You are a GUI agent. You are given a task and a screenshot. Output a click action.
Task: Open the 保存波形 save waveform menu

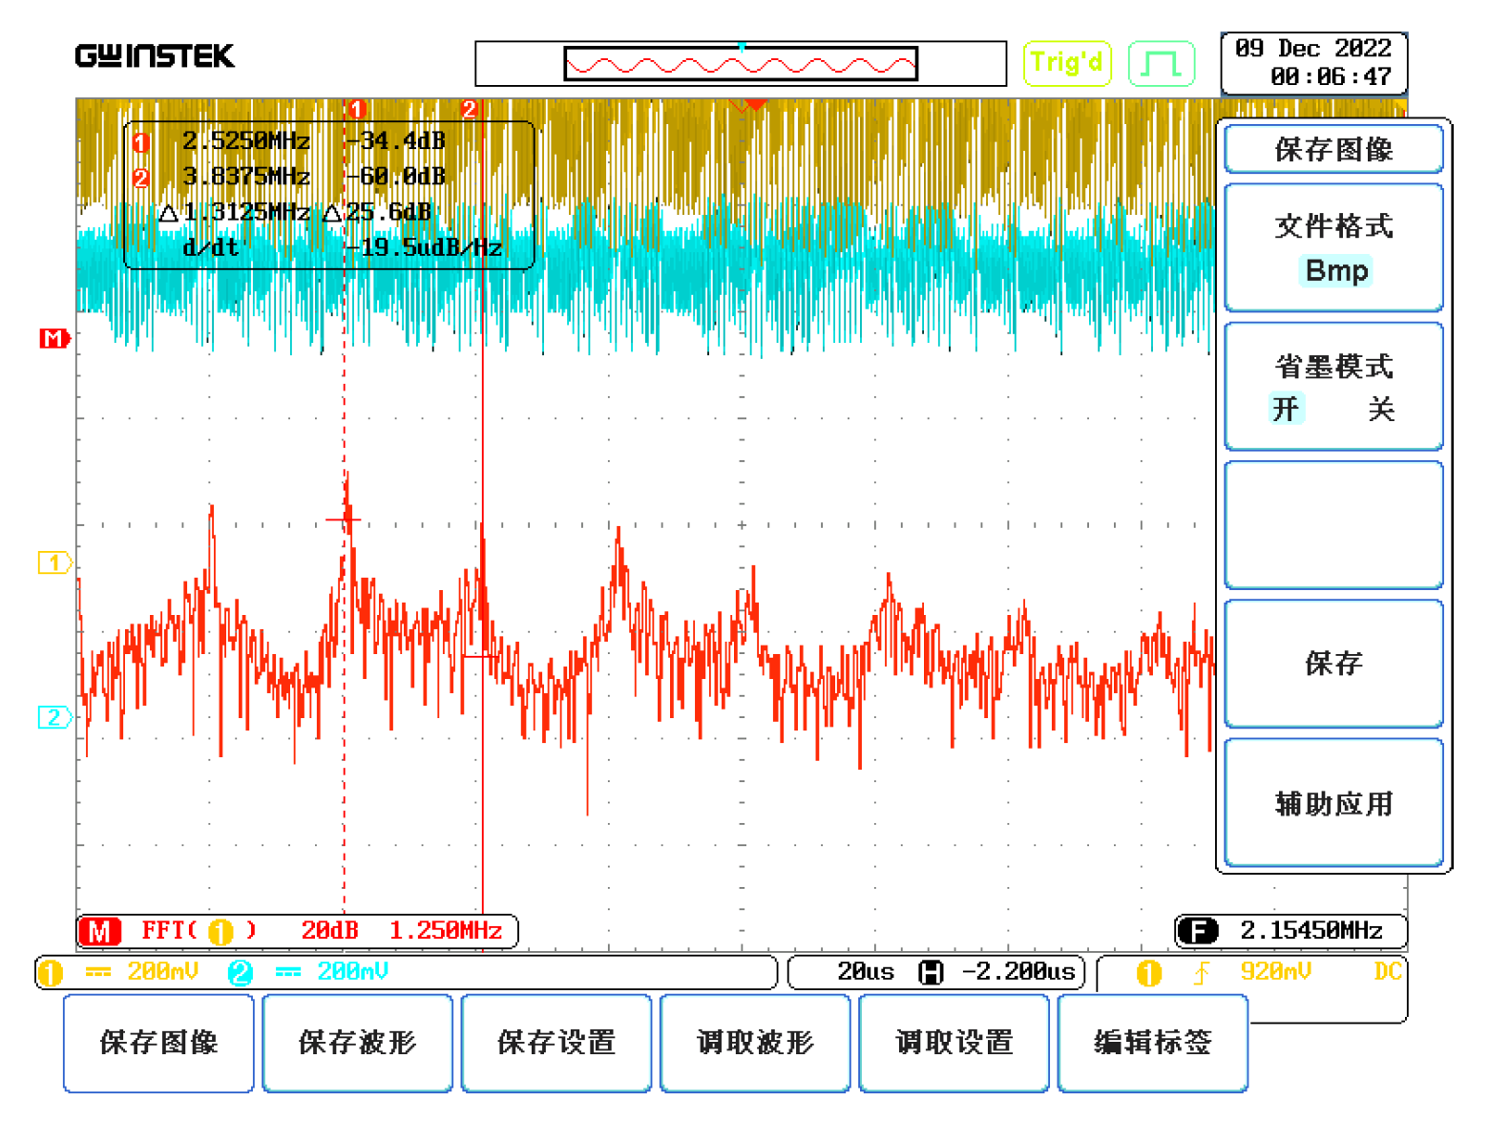point(357,1042)
